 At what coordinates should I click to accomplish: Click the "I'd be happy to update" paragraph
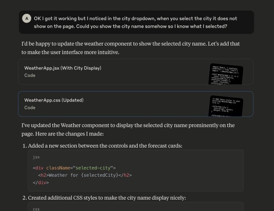click(130, 48)
